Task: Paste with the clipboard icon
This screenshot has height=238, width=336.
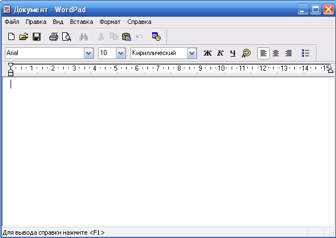Action: [x=127, y=37]
